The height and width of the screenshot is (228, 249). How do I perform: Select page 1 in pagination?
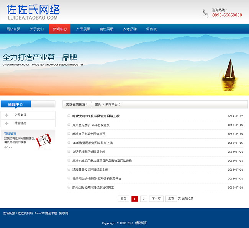tap(135, 199)
